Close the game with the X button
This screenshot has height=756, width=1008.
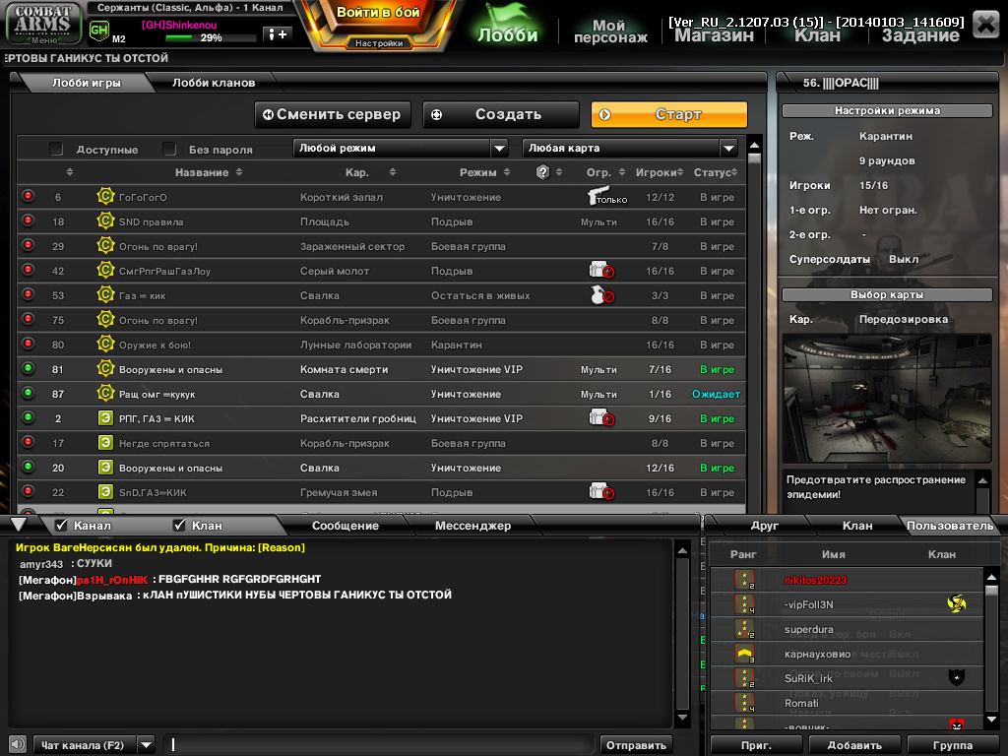[x=985, y=24]
